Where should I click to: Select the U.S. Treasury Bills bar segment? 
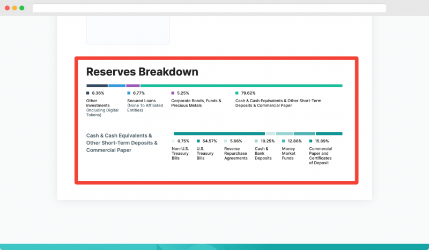219,134
